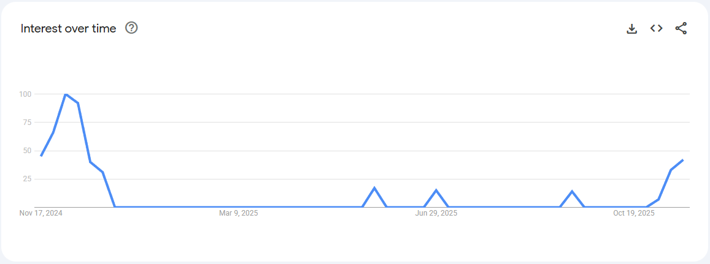This screenshot has width=710, height=264.
Task: Click the small spike above the Jun 29, 2025 label
Action: 436,190
